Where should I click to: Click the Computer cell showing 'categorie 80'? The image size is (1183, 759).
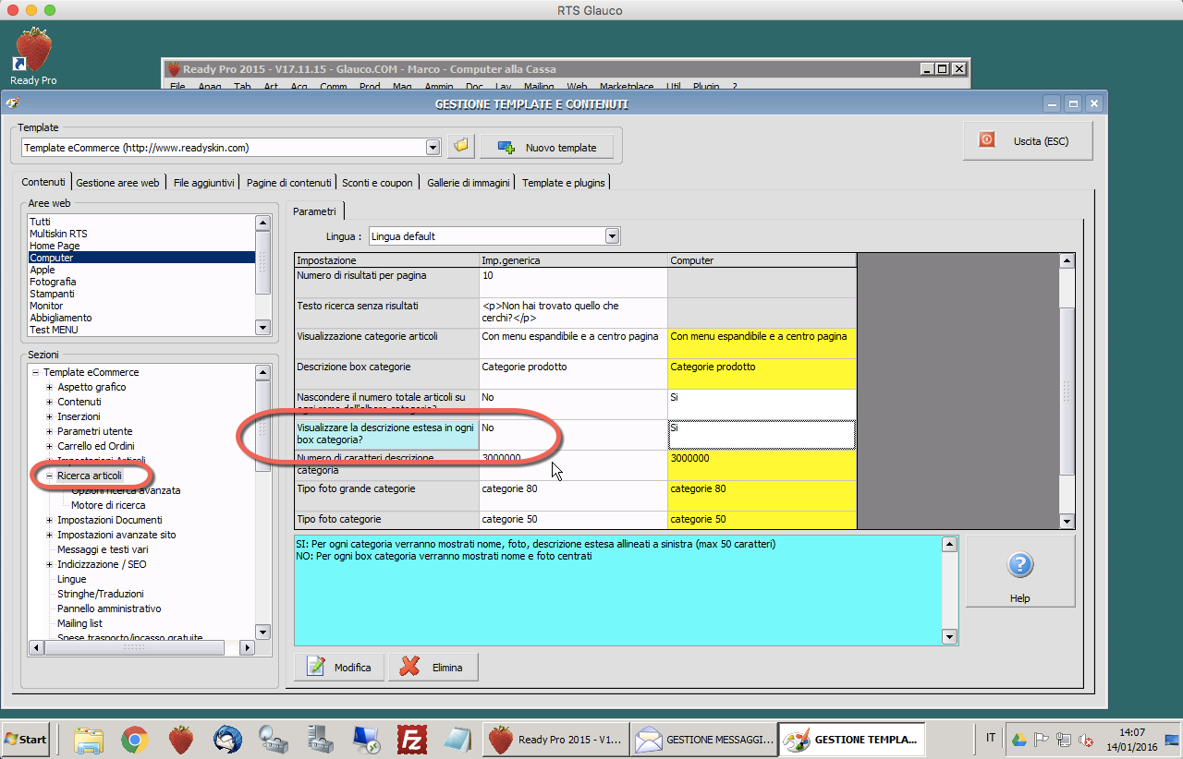[x=762, y=496]
